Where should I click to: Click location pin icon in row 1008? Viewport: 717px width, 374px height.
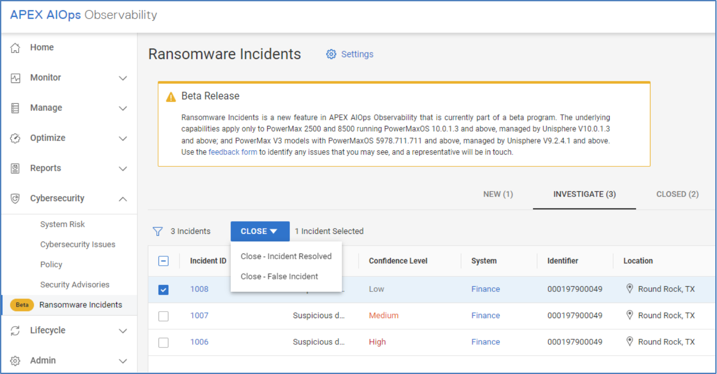(x=630, y=288)
